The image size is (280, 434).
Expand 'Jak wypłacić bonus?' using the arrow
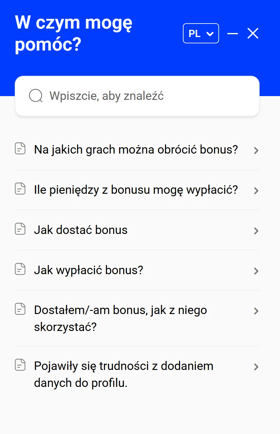pyautogui.click(x=256, y=271)
